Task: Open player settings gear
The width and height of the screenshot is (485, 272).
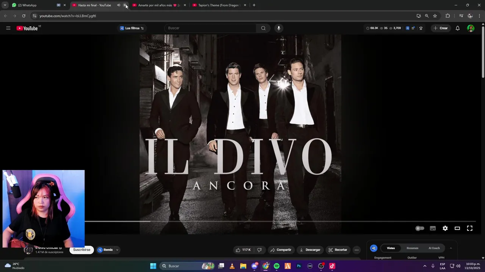Action: click(445, 228)
